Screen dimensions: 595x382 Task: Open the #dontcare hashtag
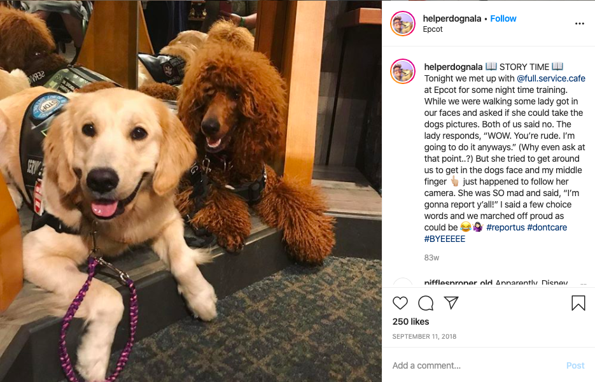point(547,227)
